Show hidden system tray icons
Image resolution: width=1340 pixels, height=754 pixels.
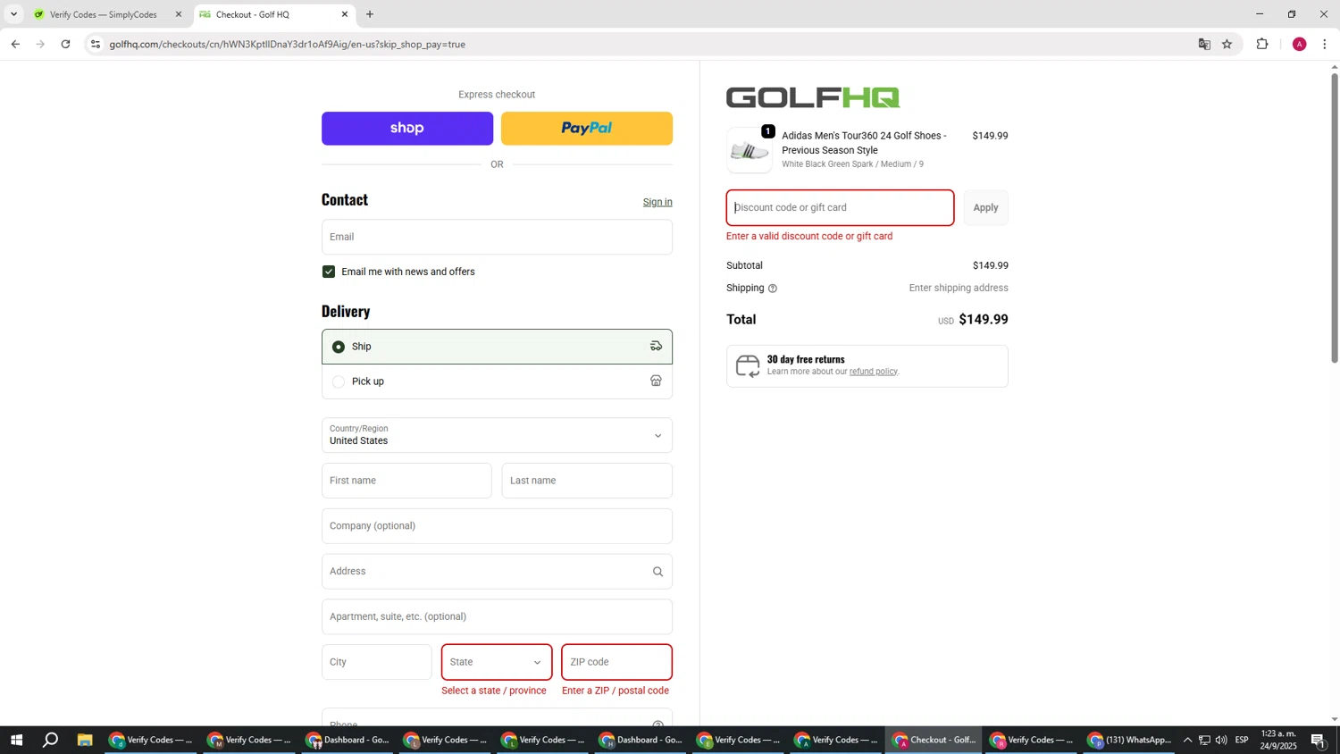1187,740
